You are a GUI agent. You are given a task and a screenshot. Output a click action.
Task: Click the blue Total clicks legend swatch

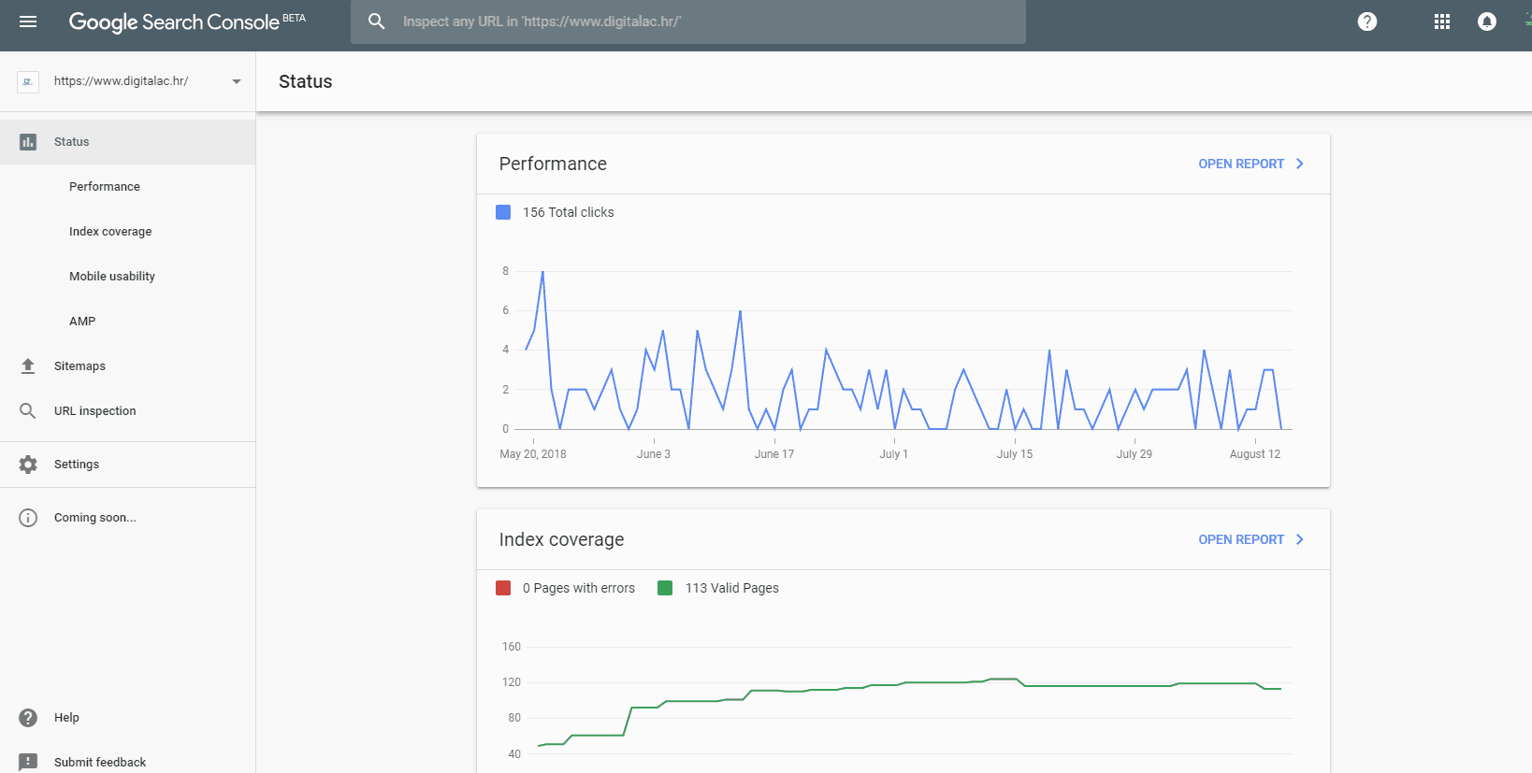pos(503,212)
